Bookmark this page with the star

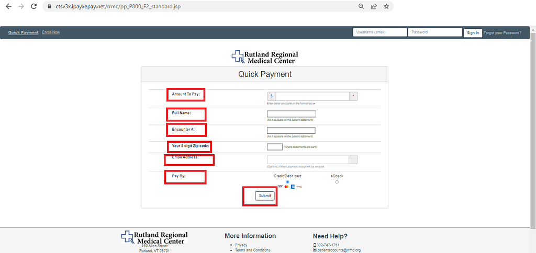pyautogui.click(x=386, y=6)
